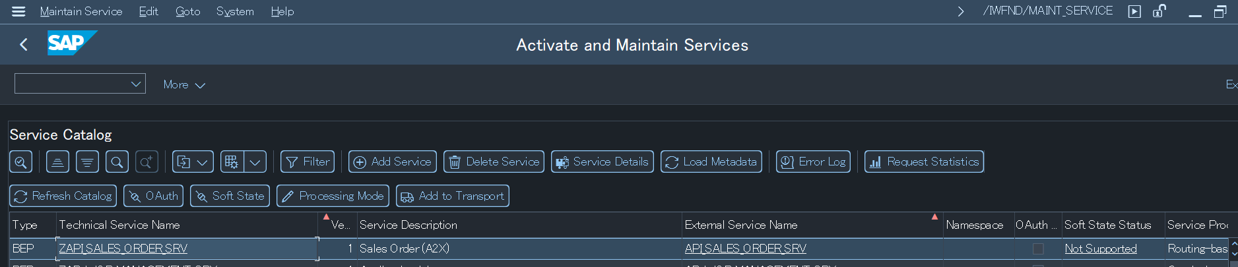Open the Goto menu
This screenshot has width=1238, height=267.
(x=188, y=11)
